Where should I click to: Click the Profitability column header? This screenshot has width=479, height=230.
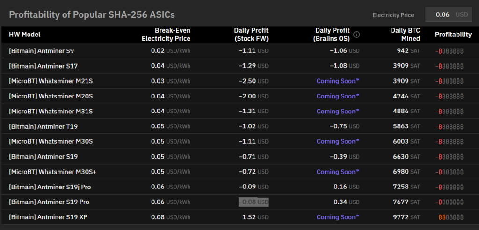click(x=453, y=35)
